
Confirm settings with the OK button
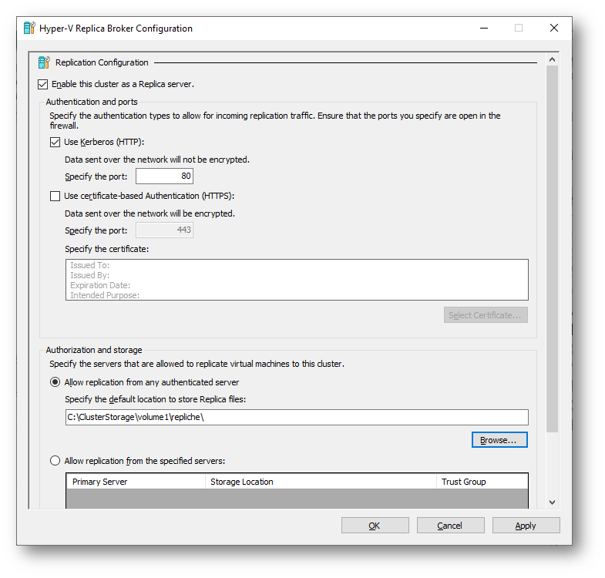[375, 526]
